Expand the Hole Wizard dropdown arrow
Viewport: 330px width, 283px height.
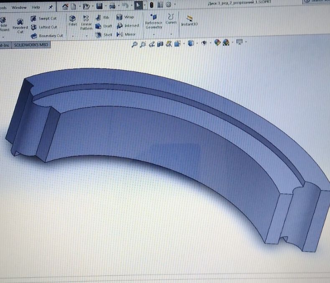pyautogui.click(x=3, y=37)
